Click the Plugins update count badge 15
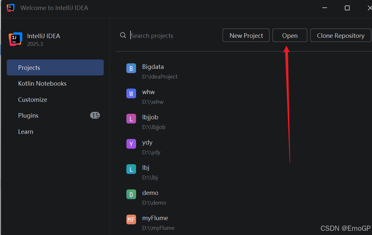This screenshot has width=372, height=235. [95, 115]
